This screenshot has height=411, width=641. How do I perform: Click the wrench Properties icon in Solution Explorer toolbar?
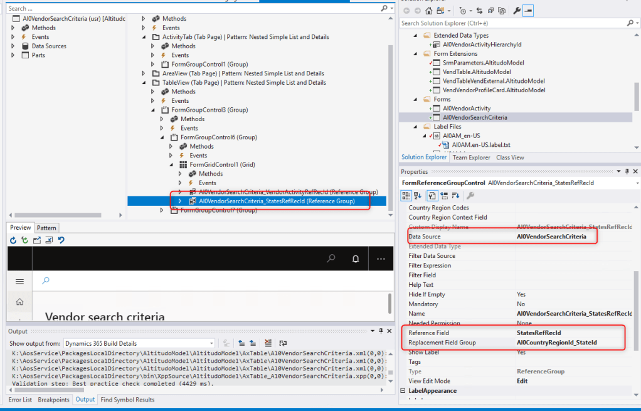tap(517, 11)
